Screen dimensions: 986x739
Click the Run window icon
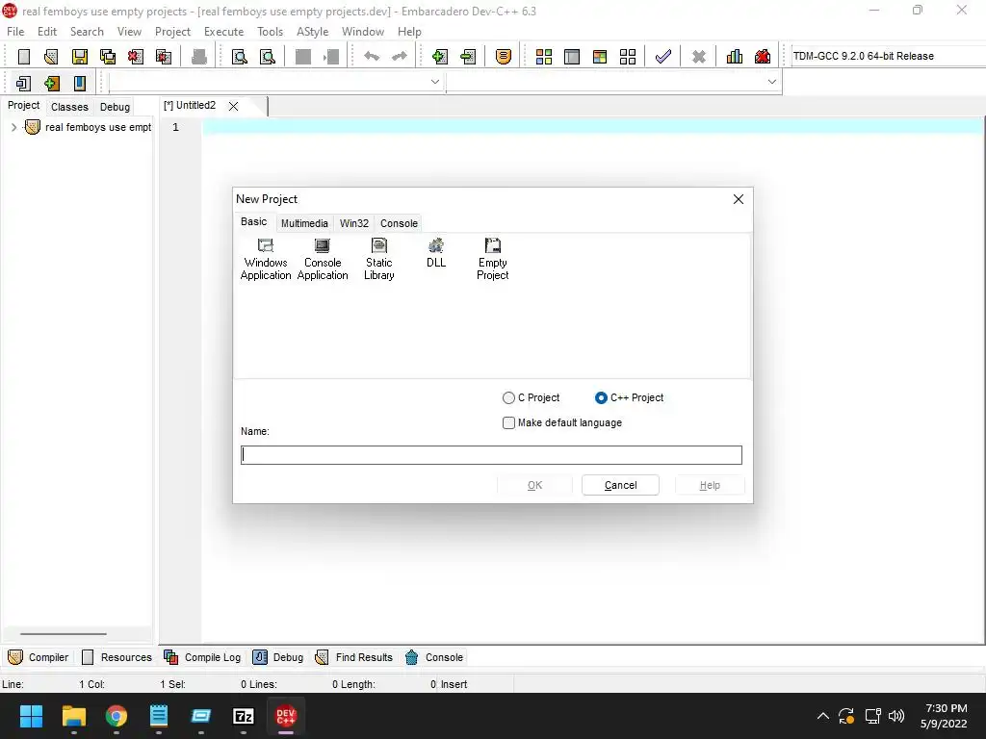[x=572, y=57]
